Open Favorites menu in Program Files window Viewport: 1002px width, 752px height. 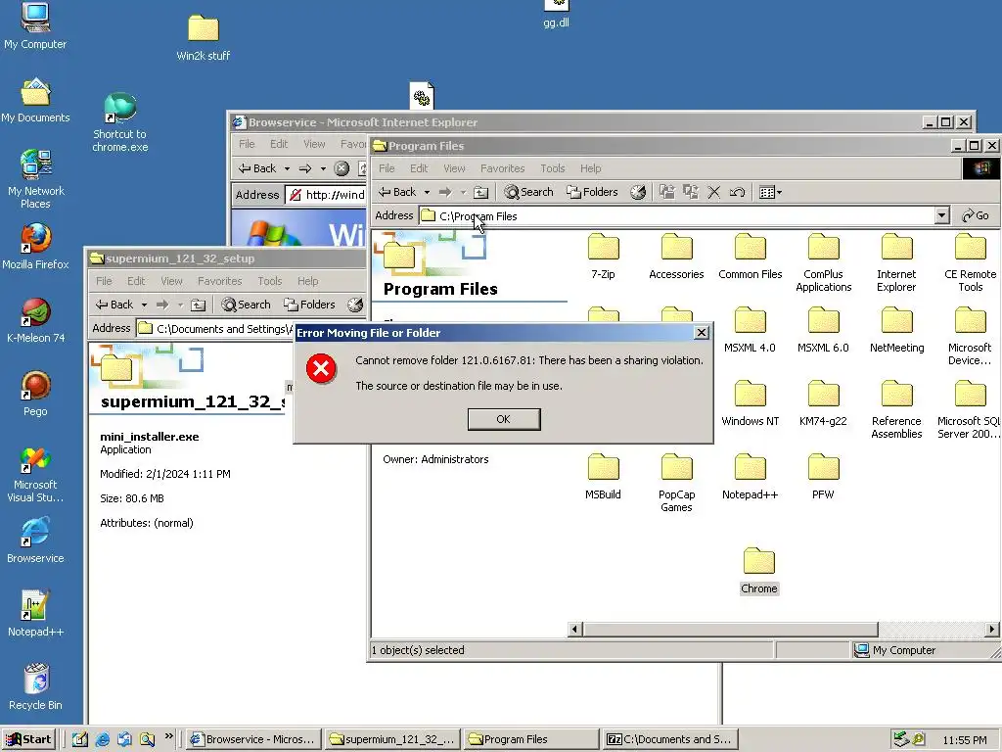coord(502,168)
